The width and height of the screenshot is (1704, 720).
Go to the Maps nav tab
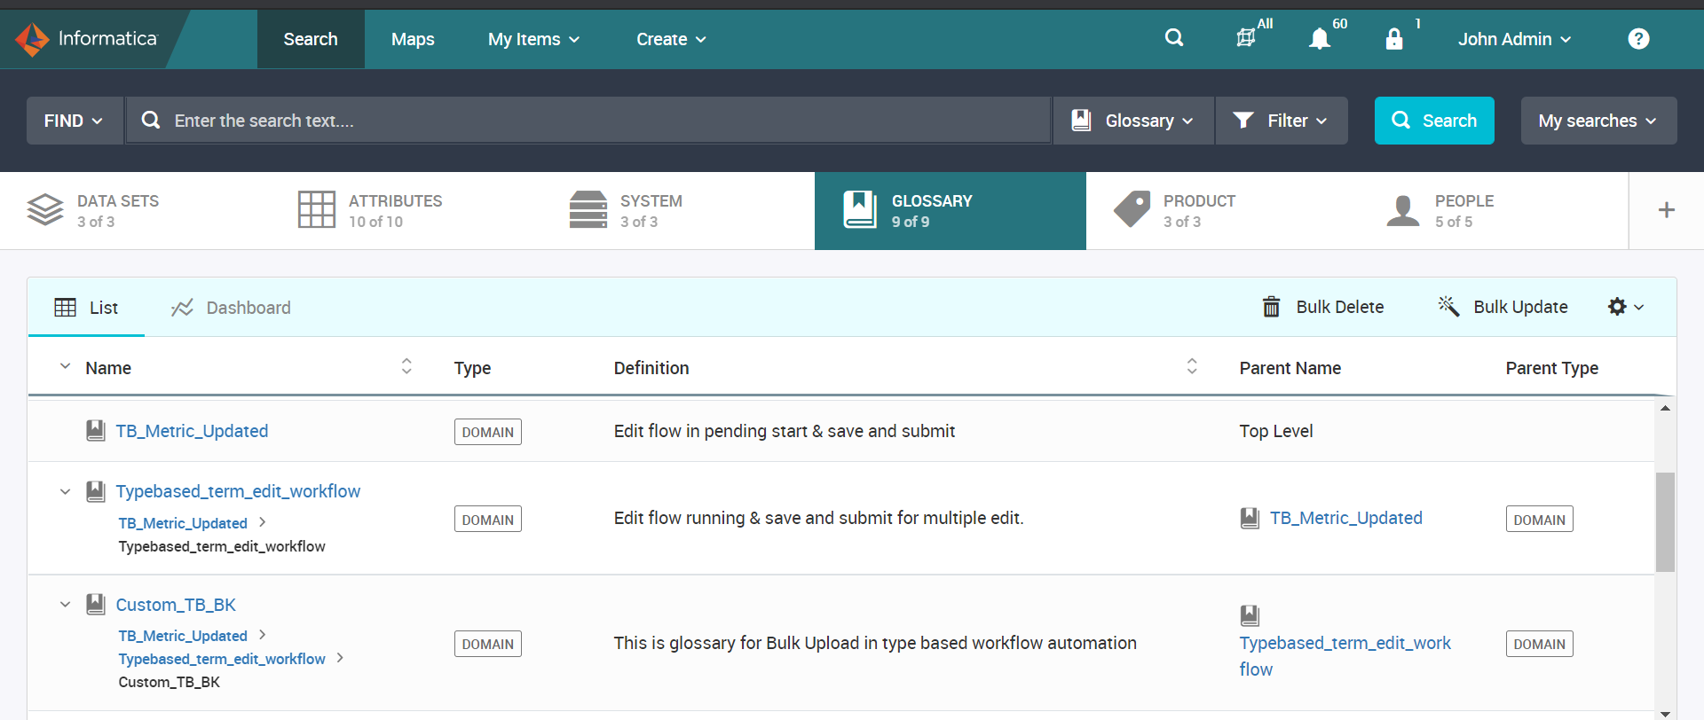(413, 39)
